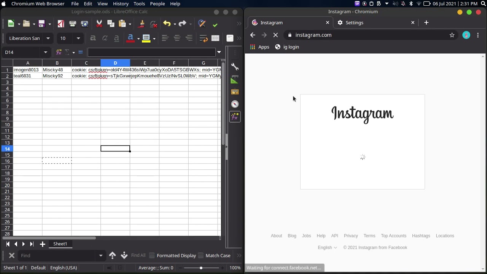Merge and center cells icon

click(x=215, y=38)
